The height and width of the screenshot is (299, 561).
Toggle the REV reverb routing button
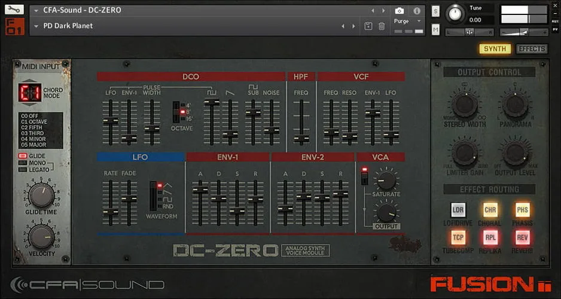click(x=522, y=237)
